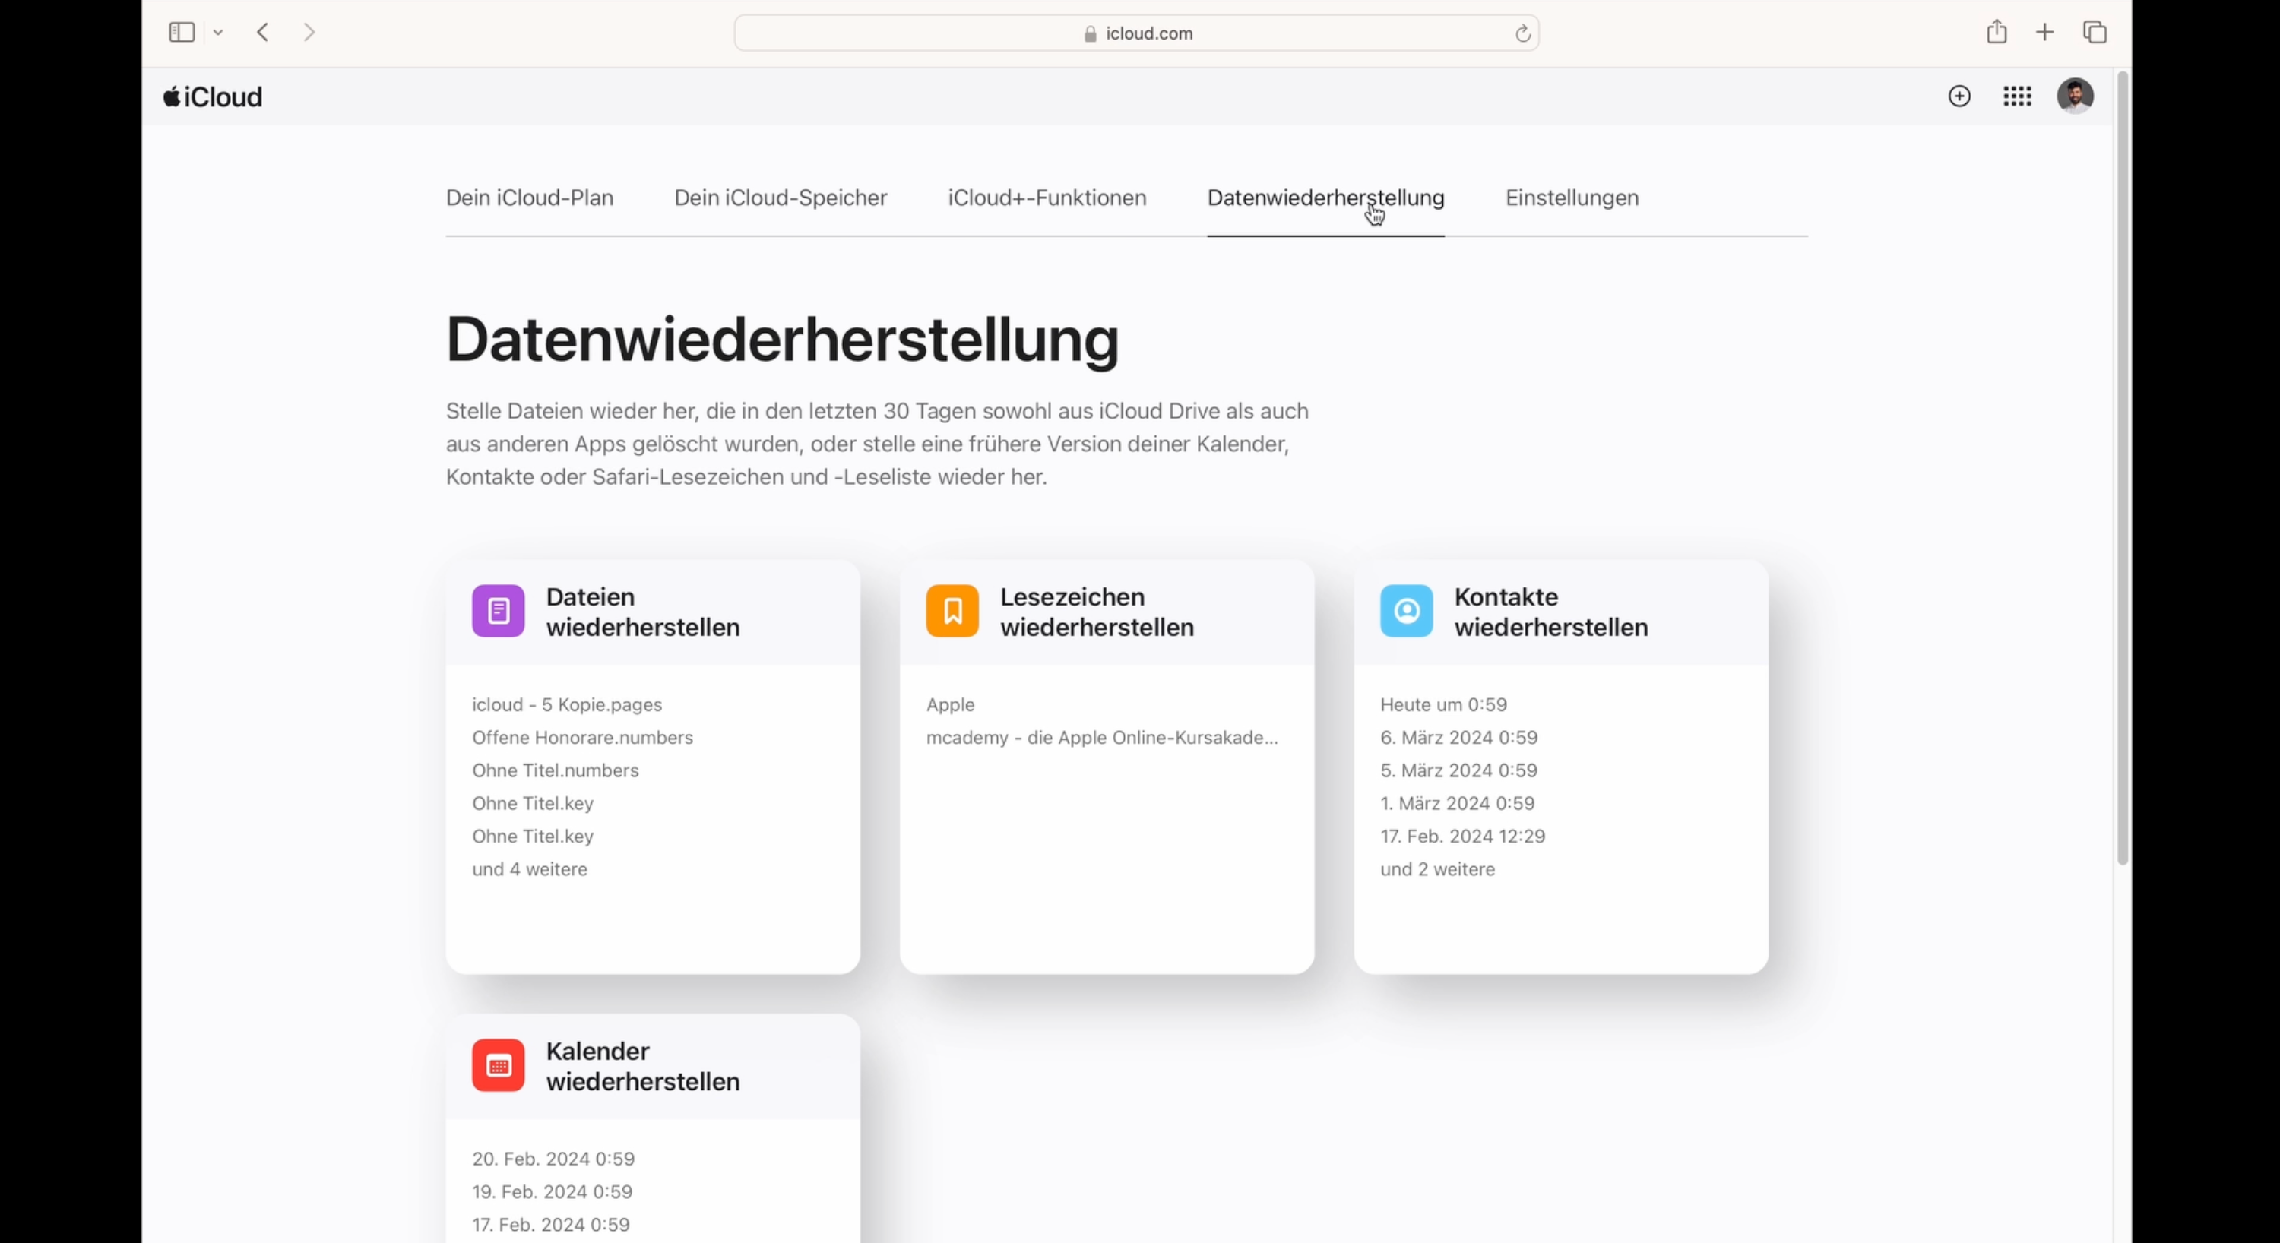Click the 'Dein iCloud-Plan' link
The image size is (2280, 1243).
coord(529,198)
